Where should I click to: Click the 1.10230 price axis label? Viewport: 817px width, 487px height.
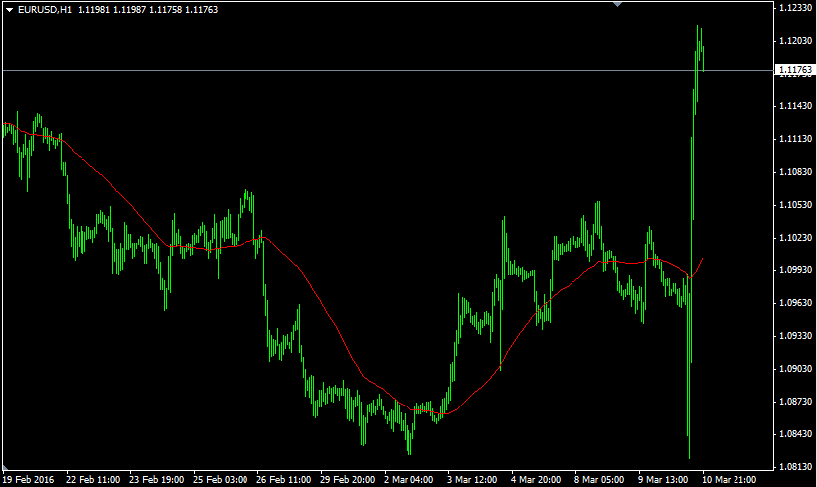pyautogui.click(x=796, y=237)
